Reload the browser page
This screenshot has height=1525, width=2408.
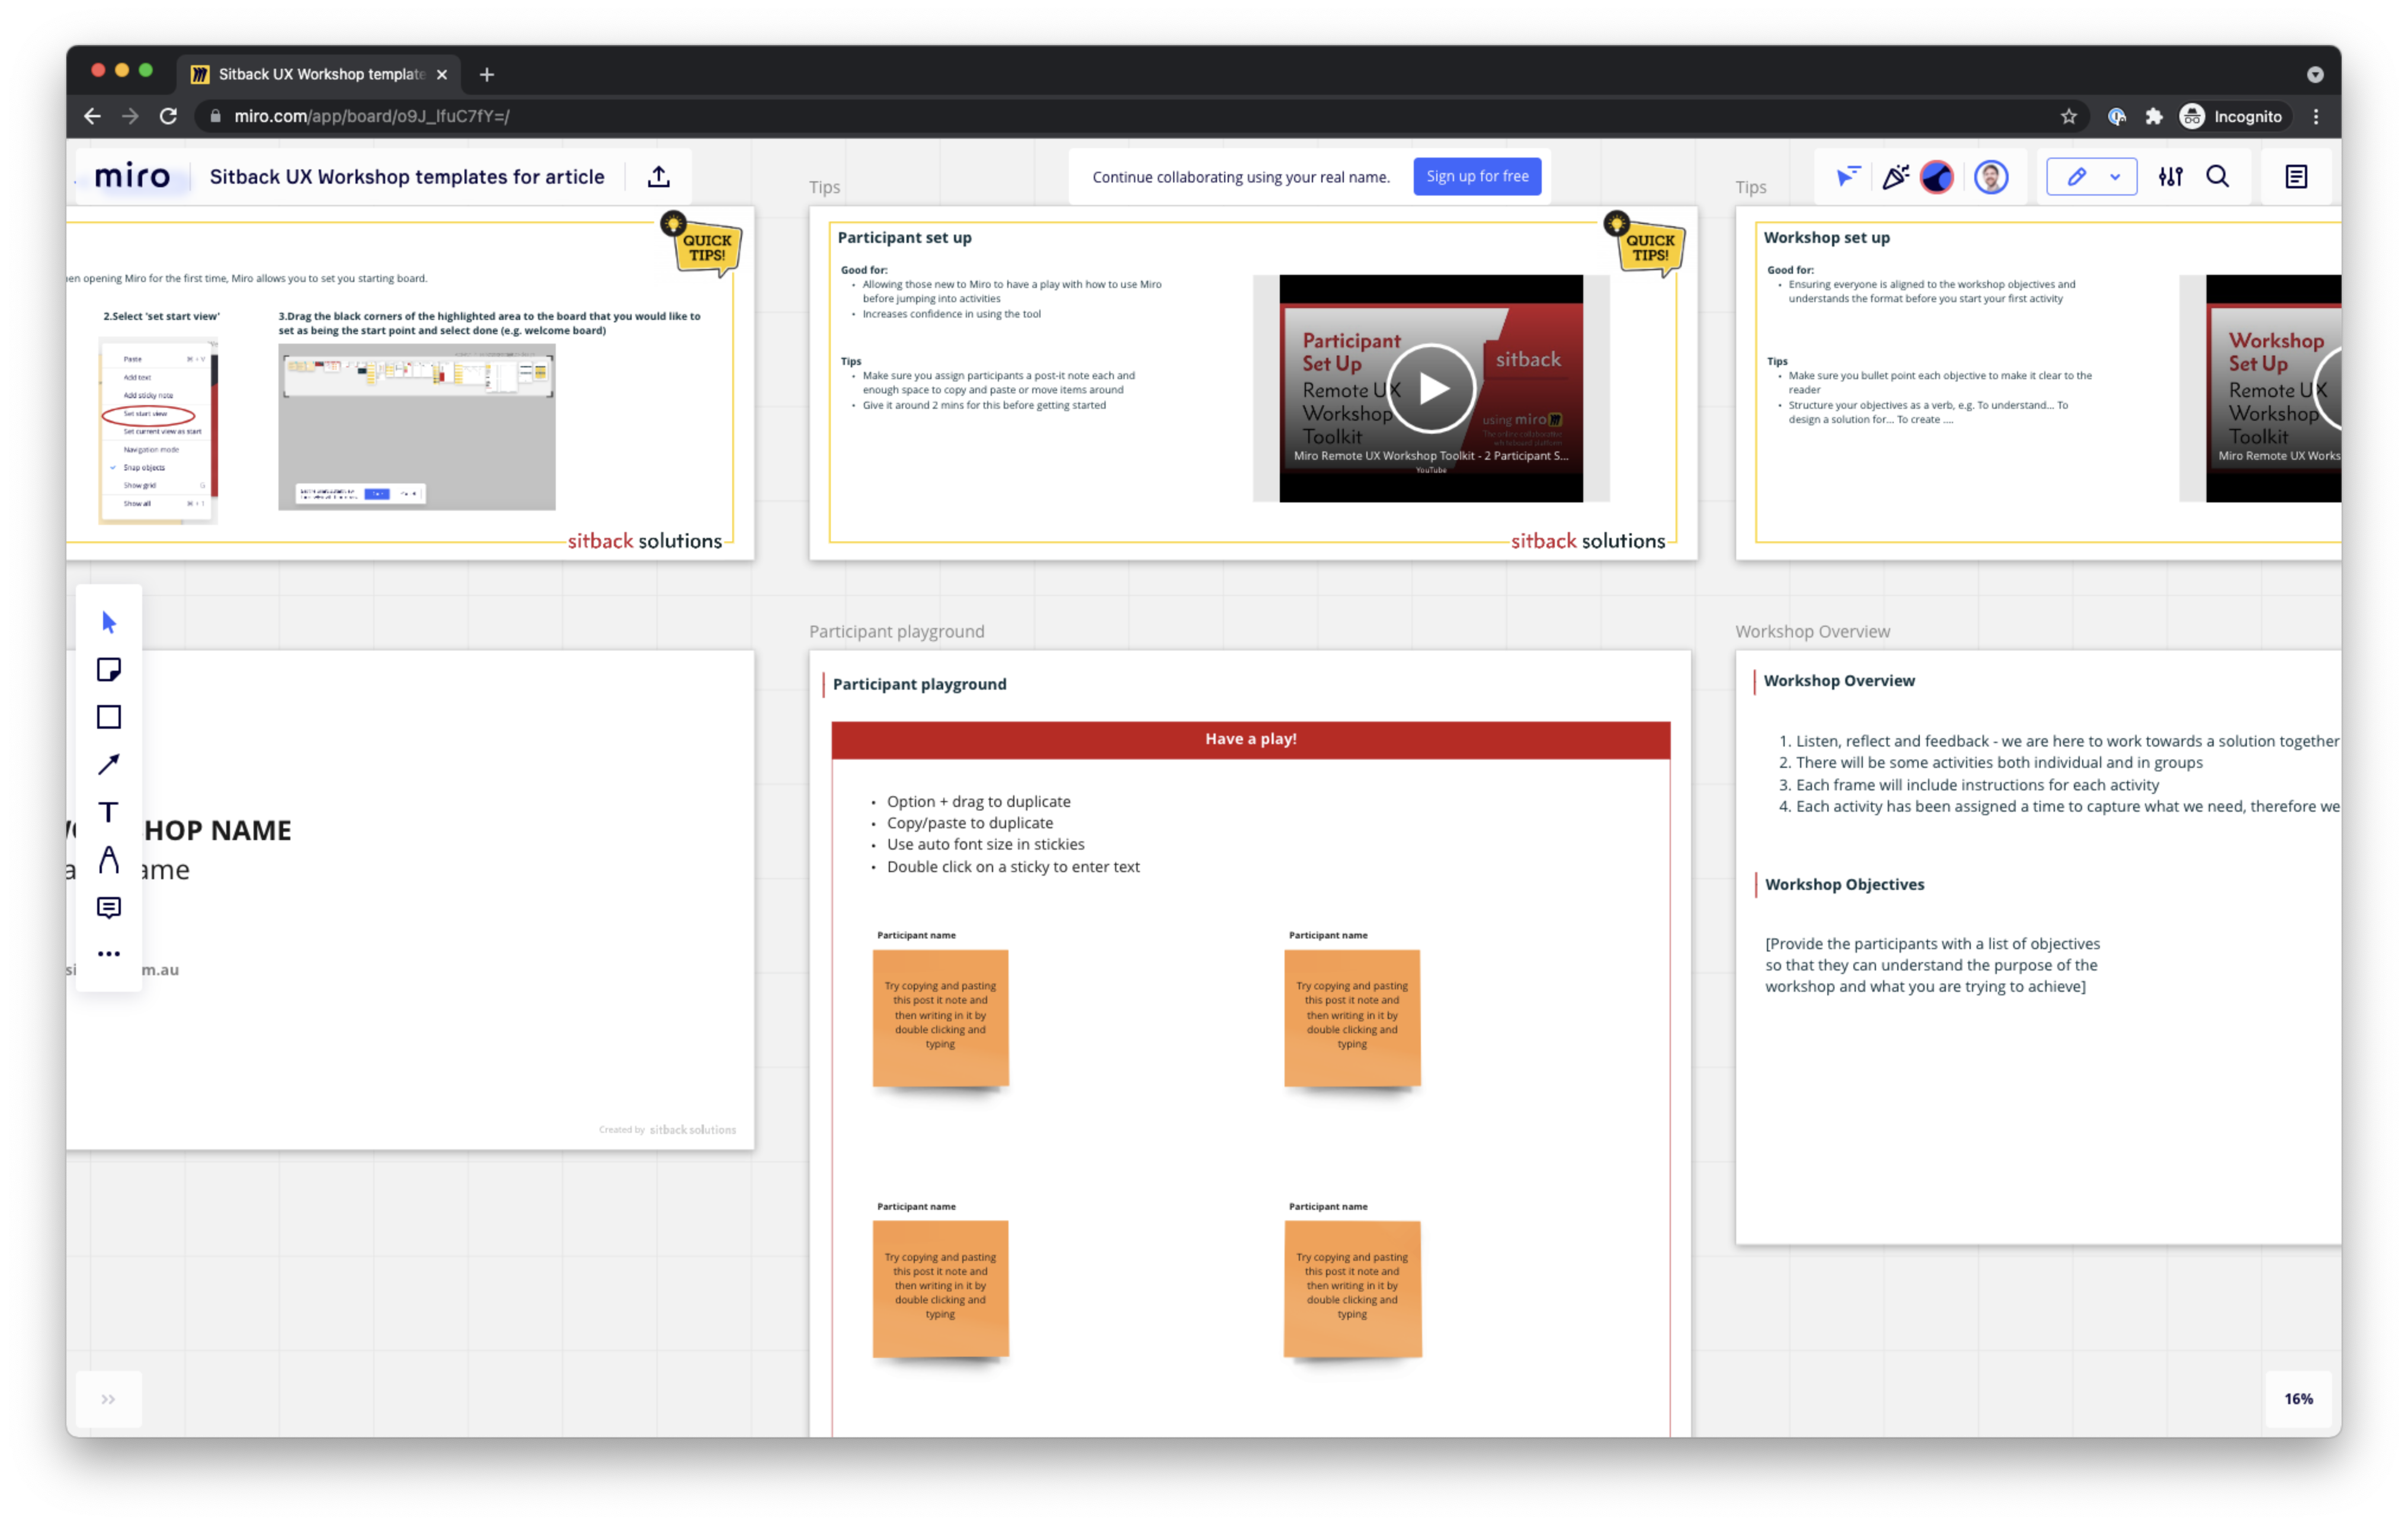[168, 116]
